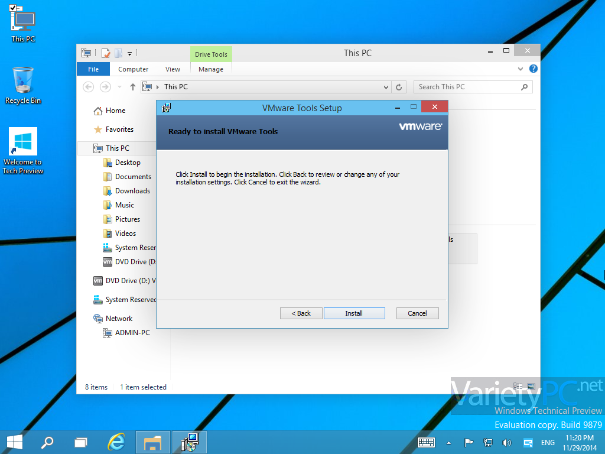The image size is (605, 454).
Task: Go up one level with the up arrow
Action: pyautogui.click(x=133, y=87)
